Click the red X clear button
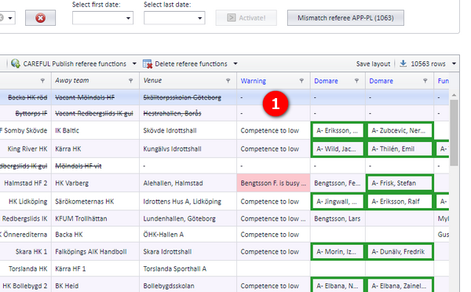 40,18
